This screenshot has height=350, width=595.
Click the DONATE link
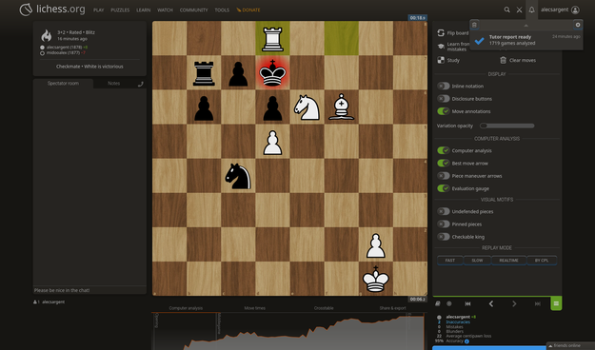[248, 10]
